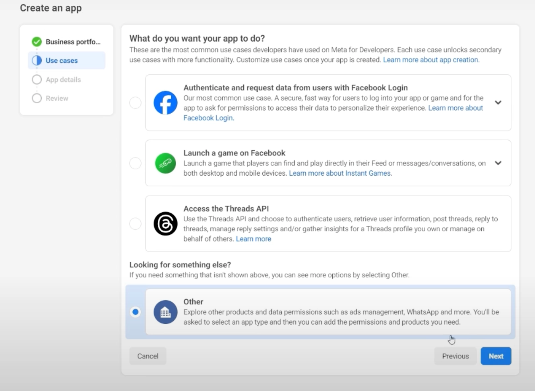Select the Other radio button
The height and width of the screenshot is (391, 535).
coord(136,312)
